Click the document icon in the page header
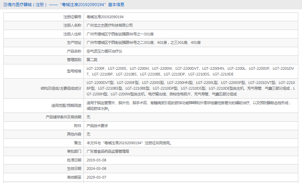This screenshot has width=302, height=183. [x=5, y=5]
